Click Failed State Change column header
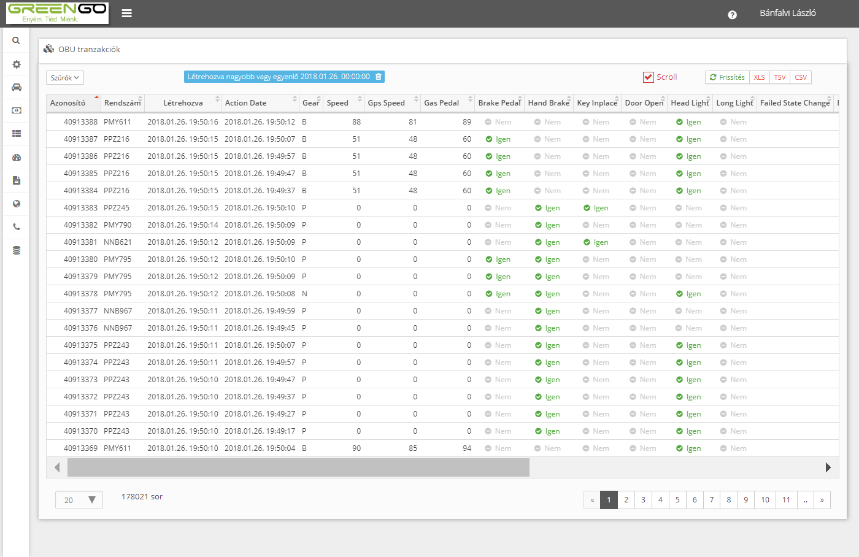 click(x=795, y=103)
